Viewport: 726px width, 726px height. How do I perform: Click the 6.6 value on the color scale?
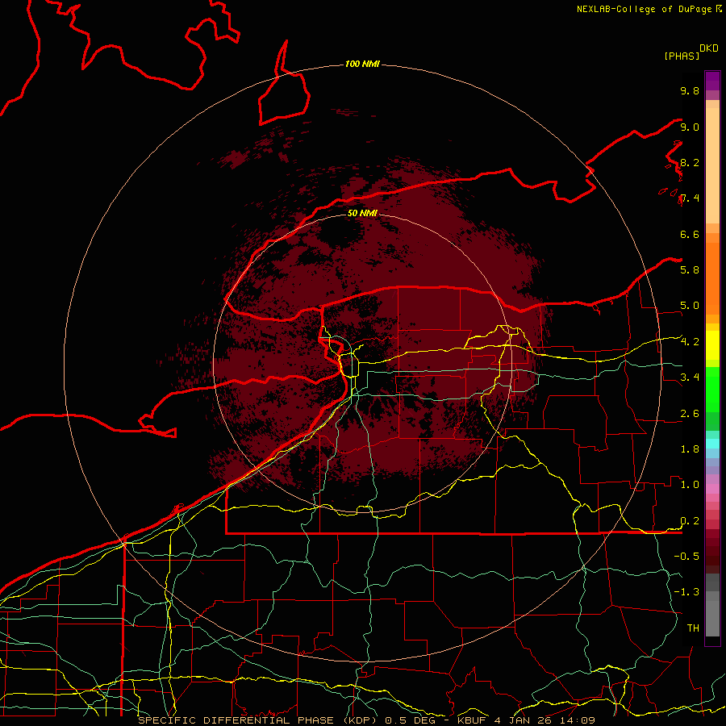pos(690,235)
